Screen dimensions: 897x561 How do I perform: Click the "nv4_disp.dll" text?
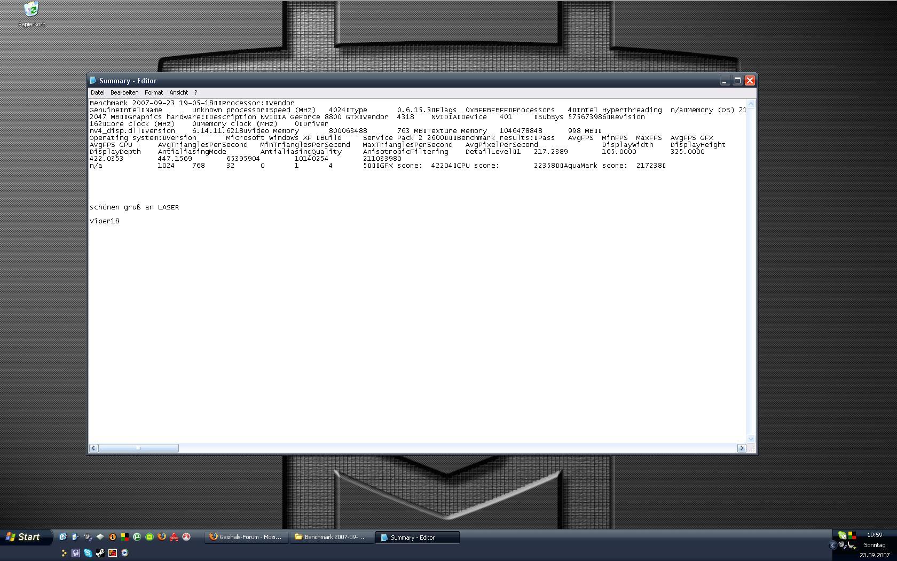115,131
